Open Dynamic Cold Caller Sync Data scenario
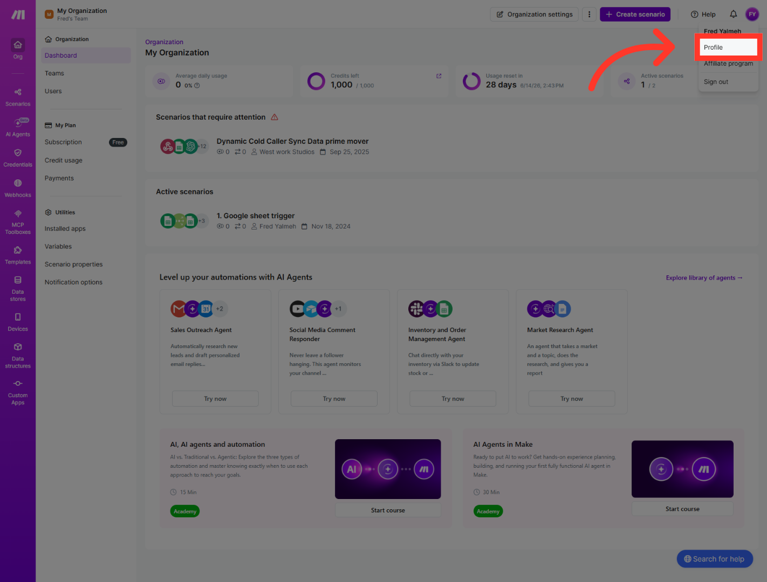This screenshot has width=767, height=582. (x=292, y=141)
